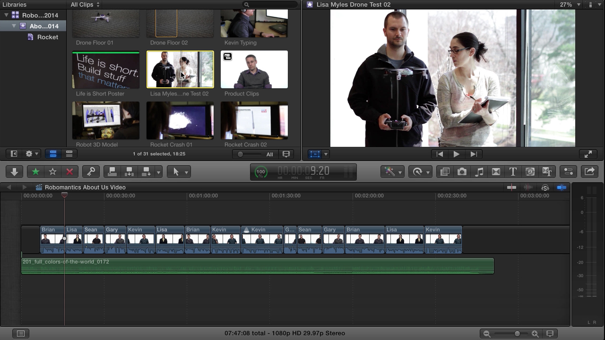
Task: Open the Retime pop-up menu
Action: (x=421, y=171)
